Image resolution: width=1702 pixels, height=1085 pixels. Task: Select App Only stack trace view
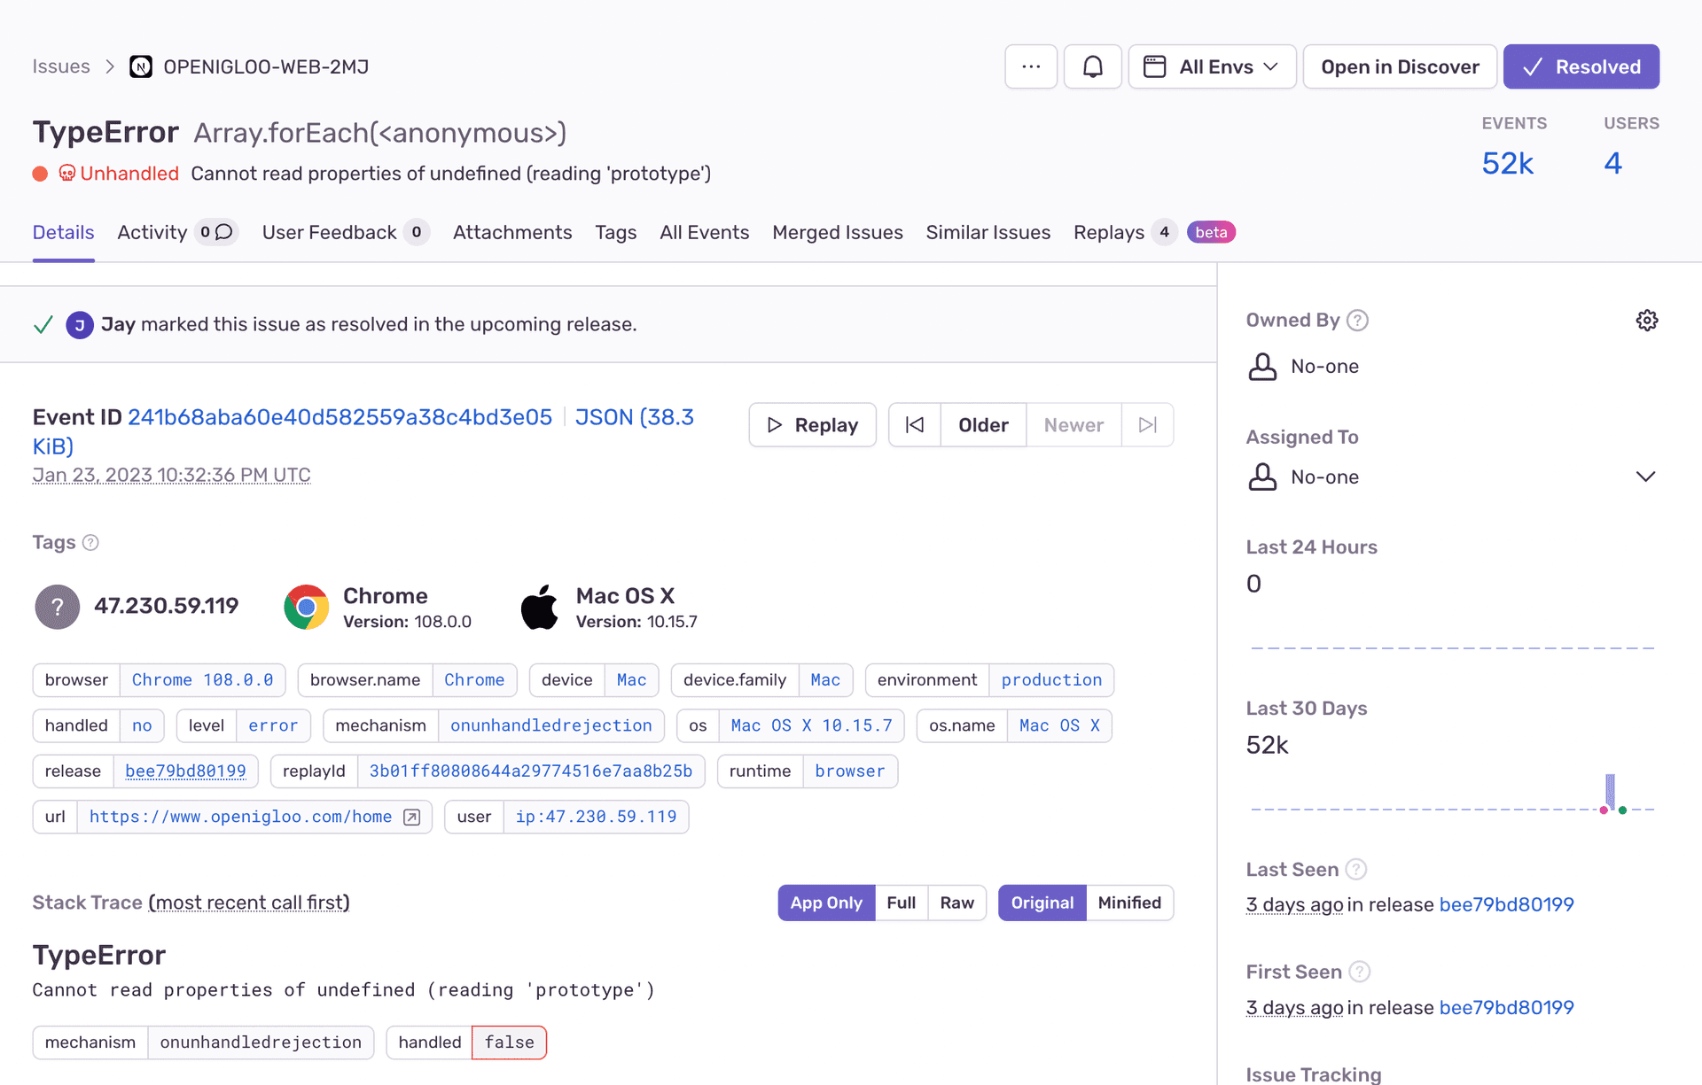(x=826, y=903)
